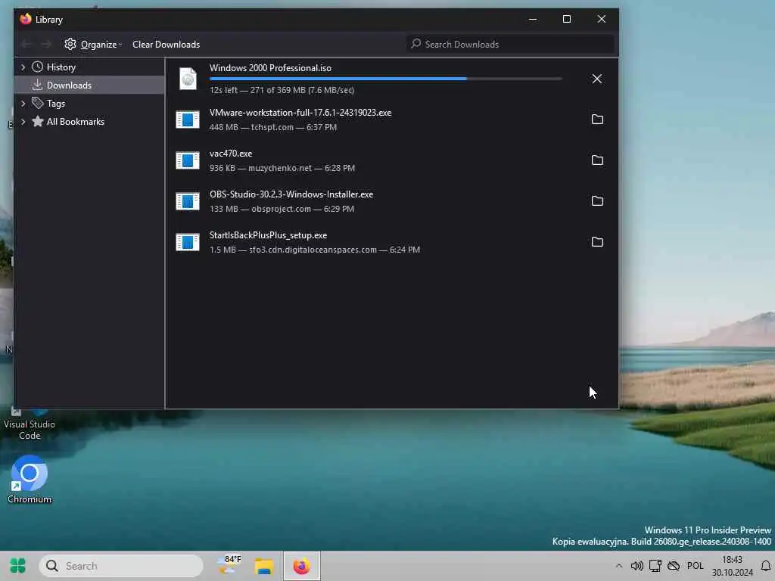This screenshot has height=581, width=775.
Task: Expand the All Bookmarks tree node
Action: click(x=23, y=122)
